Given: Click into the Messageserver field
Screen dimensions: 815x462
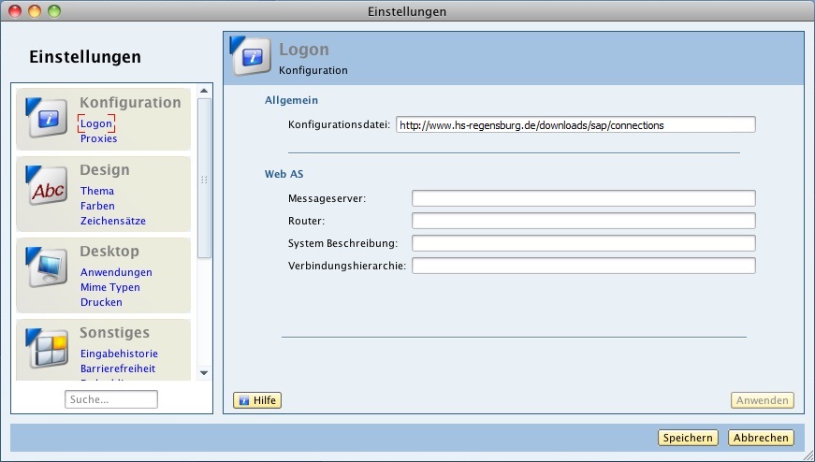Looking at the screenshot, I should [x=583, y=198].
